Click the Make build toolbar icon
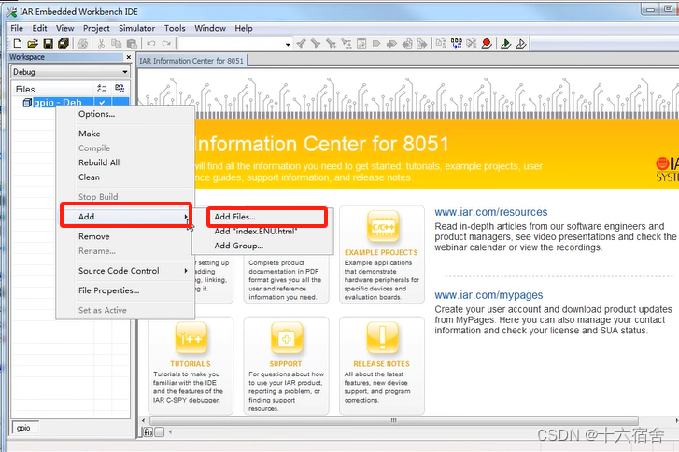The image size is (679, 452). coord(456,43)
